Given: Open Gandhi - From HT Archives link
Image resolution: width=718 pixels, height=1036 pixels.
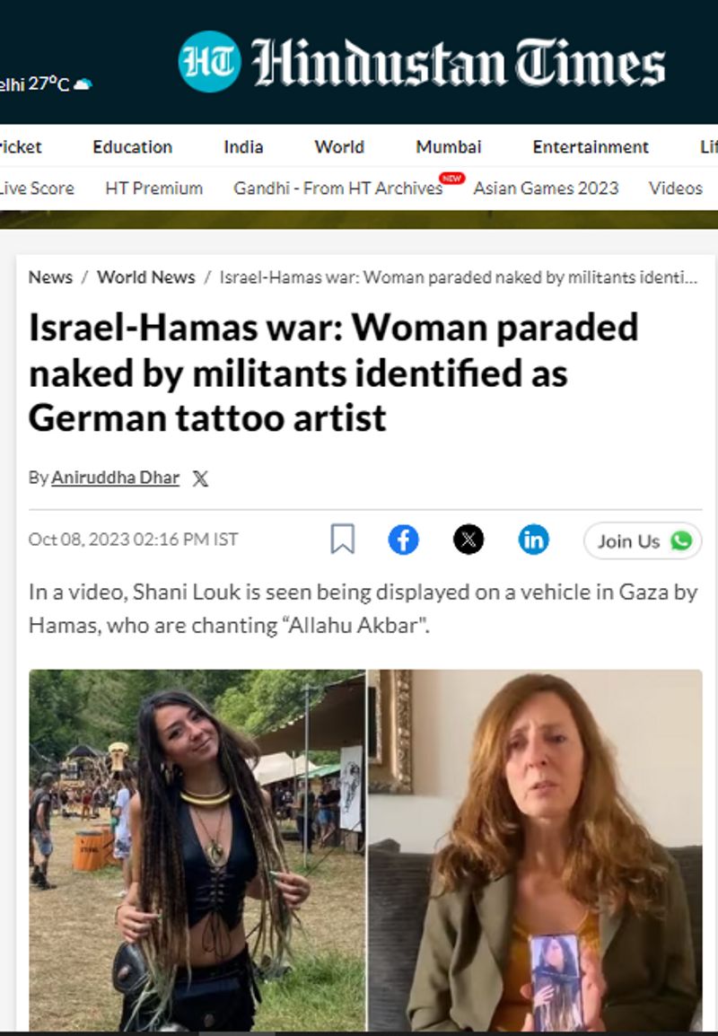Looking at the screenshot, I should [x=338, y=189].
